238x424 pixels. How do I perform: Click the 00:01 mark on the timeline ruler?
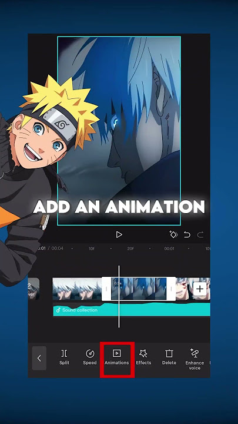pyautogui.click(x=169, y=249)
